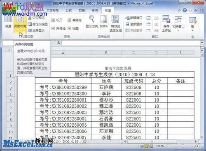Toggle the Ruler (标尺) checkbox
206x151 pixels.
pos(57,20)
